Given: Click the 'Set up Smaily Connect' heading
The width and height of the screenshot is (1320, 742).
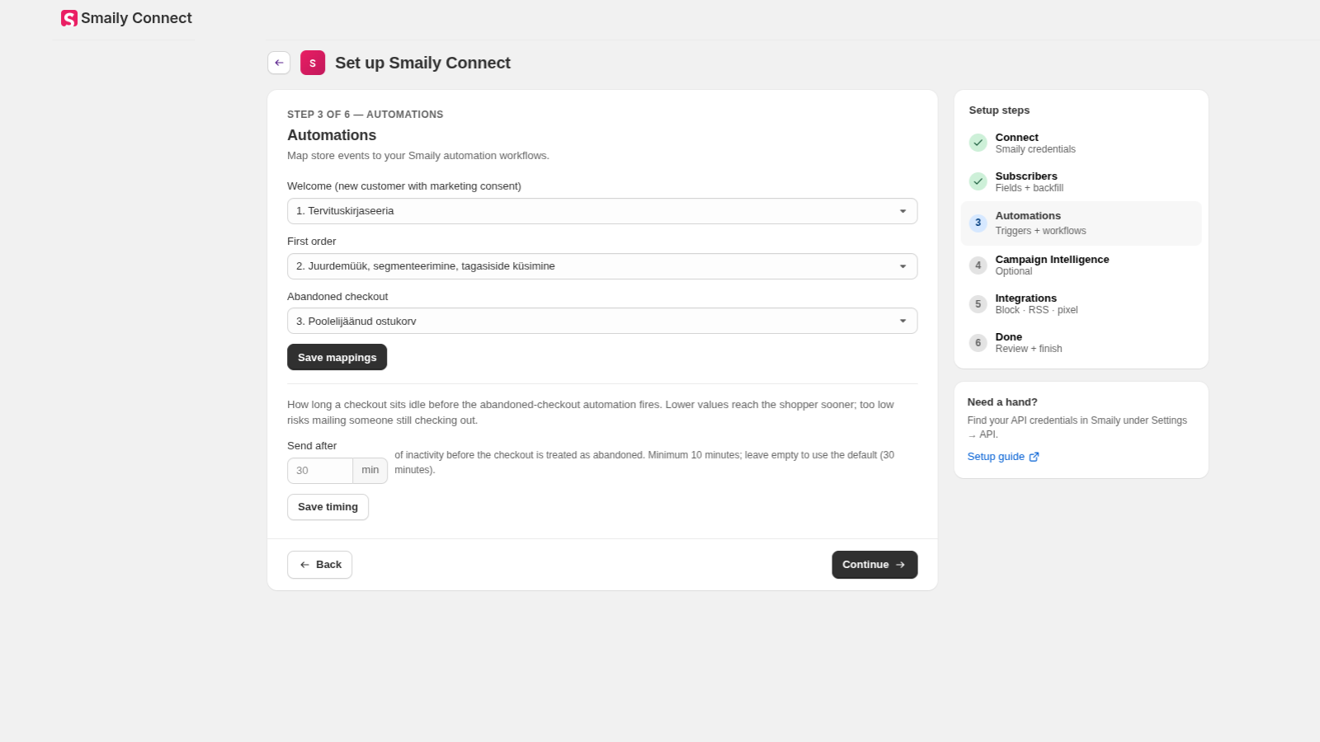Looking at the screenshot, I should 422,63.
